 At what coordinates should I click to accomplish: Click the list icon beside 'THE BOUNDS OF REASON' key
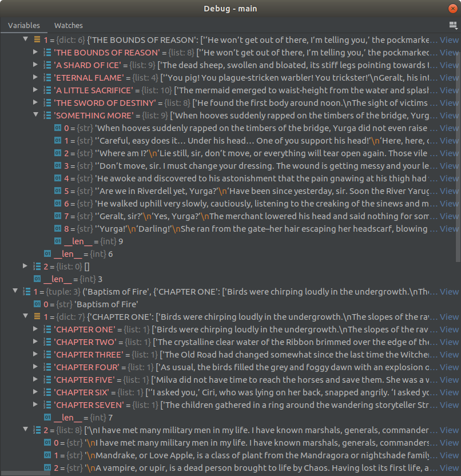point(47,52)
